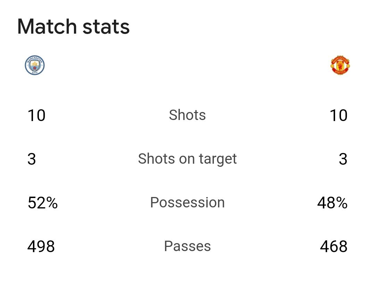Click the Manchester United crest icon

pyautogui.click(x=340, y=65)
